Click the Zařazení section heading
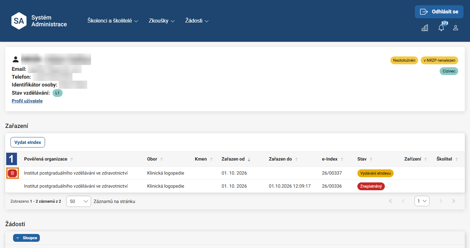 [x=17, y=126]
